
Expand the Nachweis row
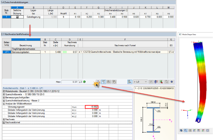click(x=4, y=119)
